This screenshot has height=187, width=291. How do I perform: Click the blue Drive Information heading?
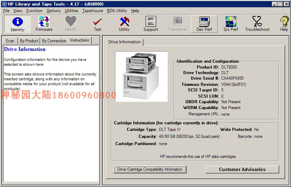pos(25,49)
